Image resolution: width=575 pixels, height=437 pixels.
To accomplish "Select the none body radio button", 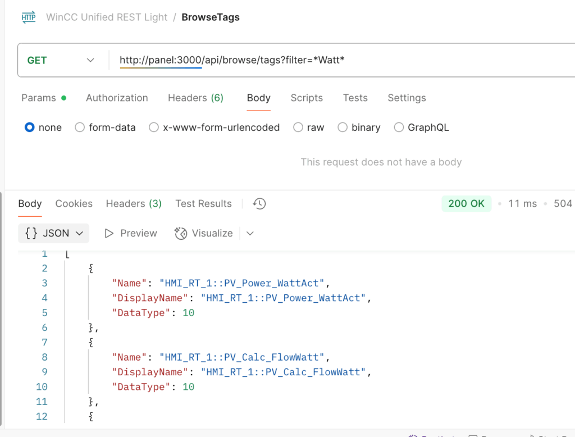I will tap(30, 128).
